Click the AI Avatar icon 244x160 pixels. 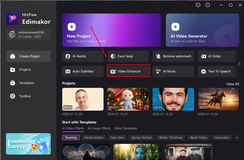[68, 56]
